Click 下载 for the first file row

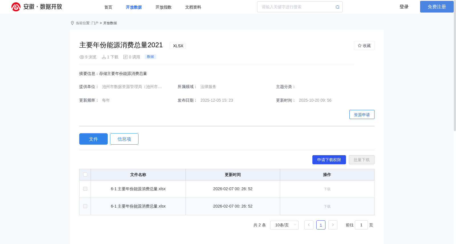pyautogui.click(x=327, y=189)
